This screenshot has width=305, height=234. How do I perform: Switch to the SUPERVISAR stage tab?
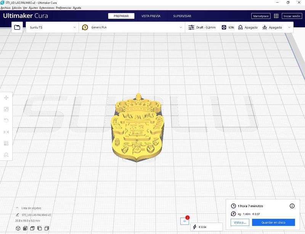pos(182,16)
